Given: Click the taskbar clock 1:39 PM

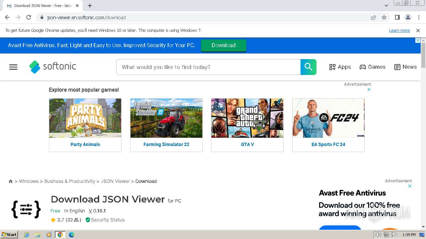Looking at the screenshot, I should [x=409, y=235].
